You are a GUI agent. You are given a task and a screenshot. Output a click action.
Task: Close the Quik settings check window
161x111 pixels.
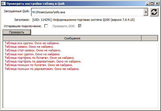point(157,4)
